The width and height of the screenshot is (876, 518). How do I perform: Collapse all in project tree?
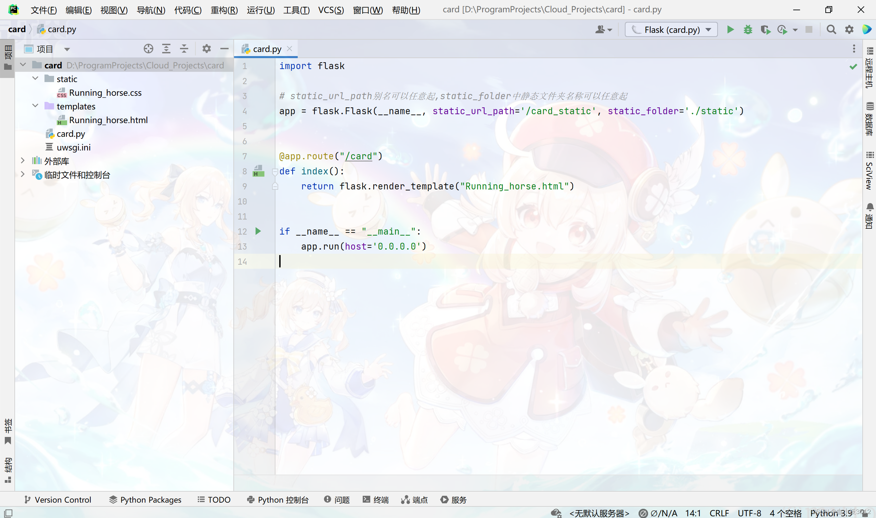184,49
